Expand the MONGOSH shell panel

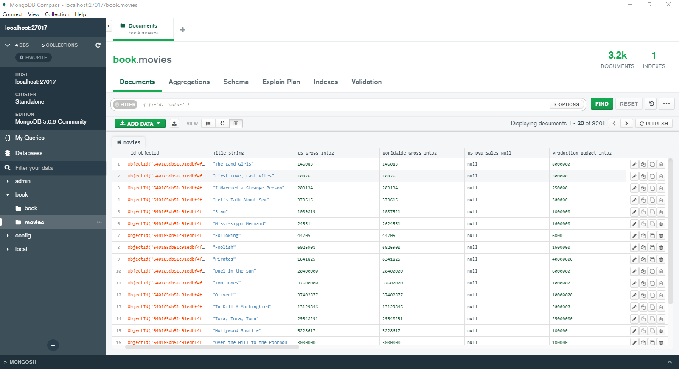coord(669,362)
